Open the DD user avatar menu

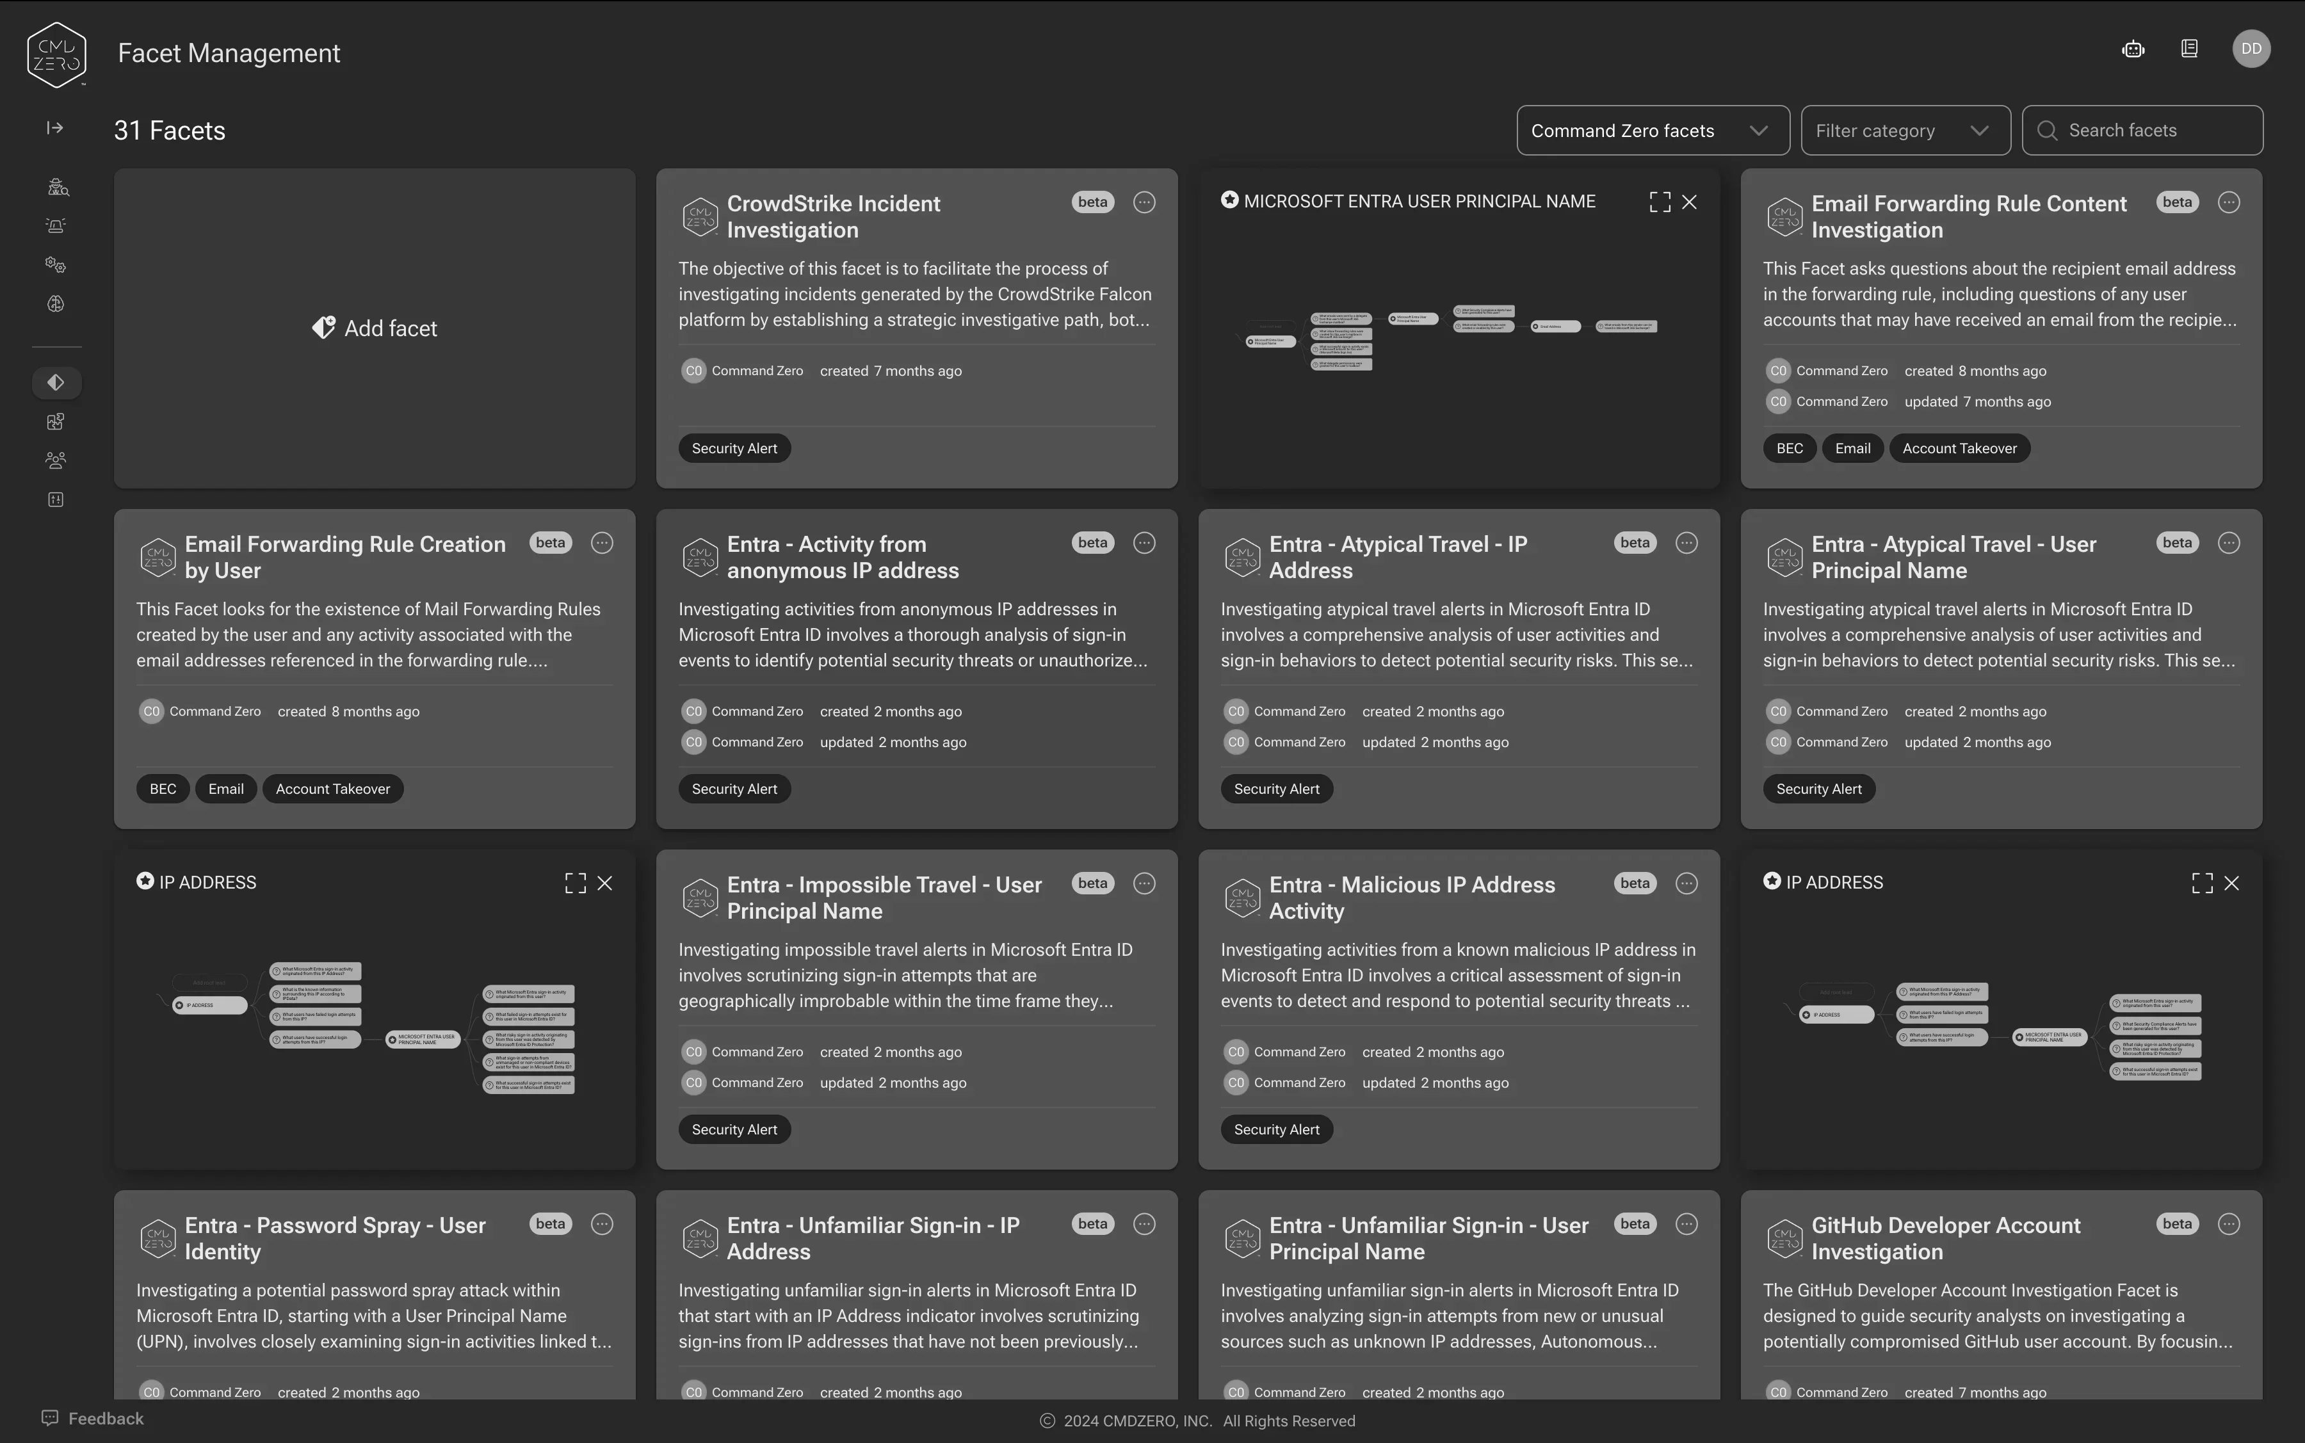point(2251,49)
